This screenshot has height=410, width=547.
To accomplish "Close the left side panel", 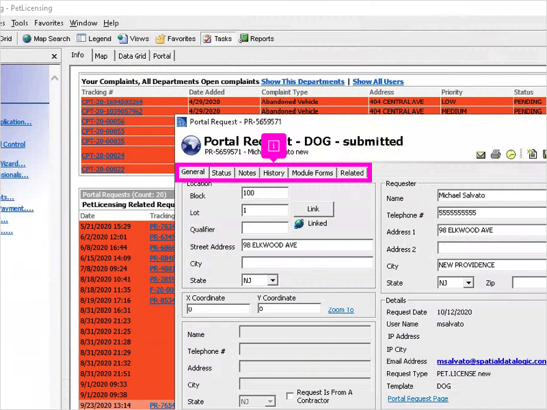I will [54, 56].
